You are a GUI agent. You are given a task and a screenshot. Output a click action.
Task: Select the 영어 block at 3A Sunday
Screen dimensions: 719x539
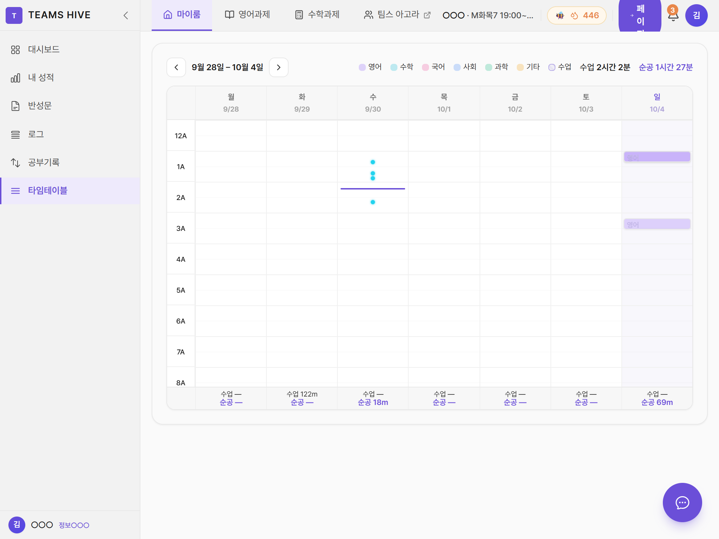click(657, 224)
